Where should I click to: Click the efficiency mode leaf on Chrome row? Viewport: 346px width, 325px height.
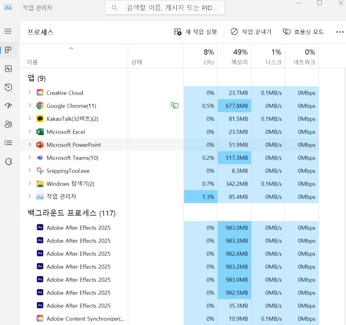coord(175,106)
